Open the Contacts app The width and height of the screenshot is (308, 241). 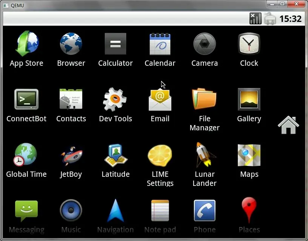(x=71, y=99)
